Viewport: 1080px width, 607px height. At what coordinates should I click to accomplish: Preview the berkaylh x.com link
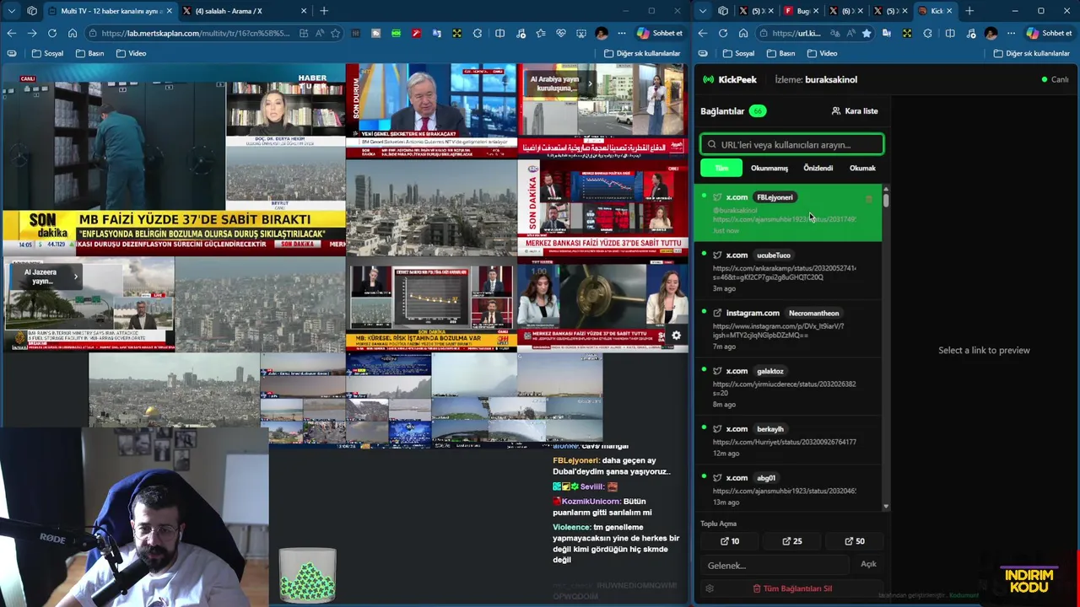(788, 440)
